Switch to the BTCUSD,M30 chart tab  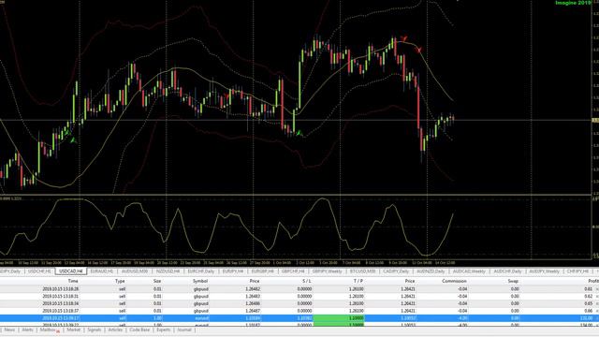[362, 271]
